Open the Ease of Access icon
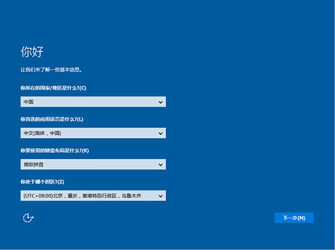This screenshot has height=250, width=335. [x=28, y=218]
